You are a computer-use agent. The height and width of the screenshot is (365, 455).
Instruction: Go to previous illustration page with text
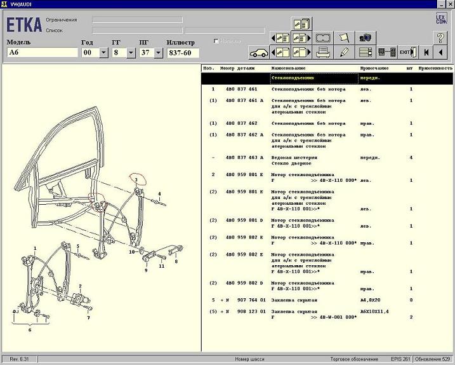(x=280, y=38)
